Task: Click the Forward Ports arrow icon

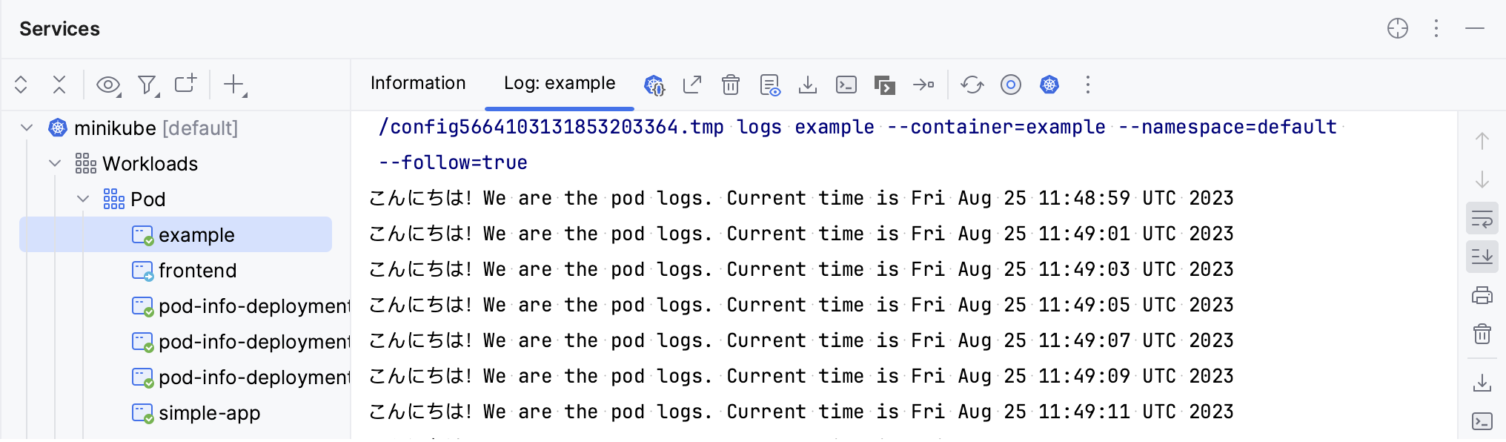Action: 923,85
